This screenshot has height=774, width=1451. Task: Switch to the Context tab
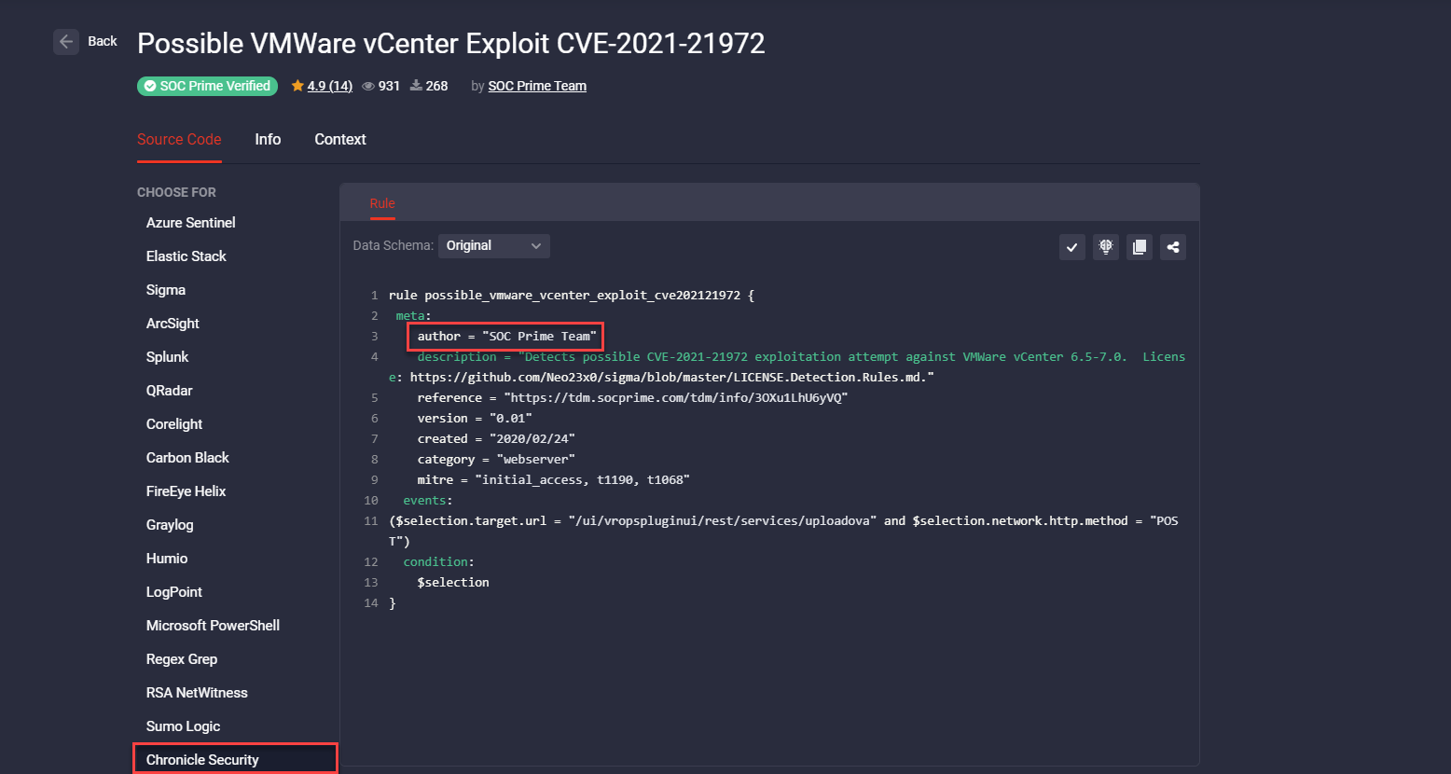tap(339, 139)
